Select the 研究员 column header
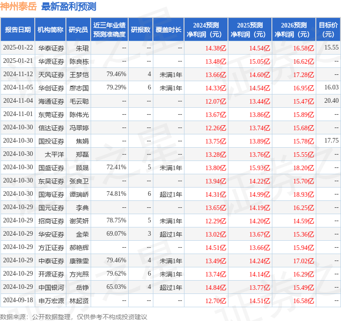 coord(78,30)
